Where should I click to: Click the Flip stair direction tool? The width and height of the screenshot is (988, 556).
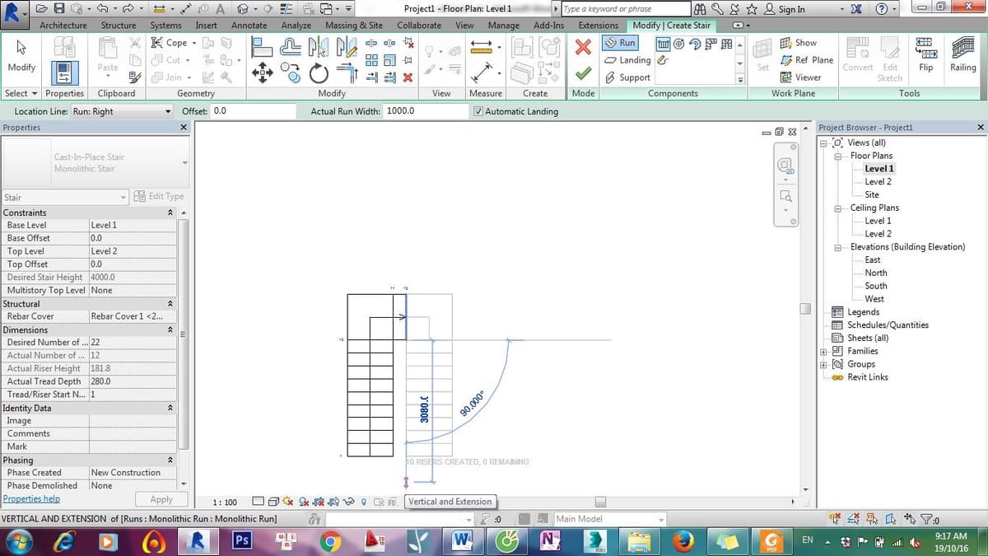(925, 56)
